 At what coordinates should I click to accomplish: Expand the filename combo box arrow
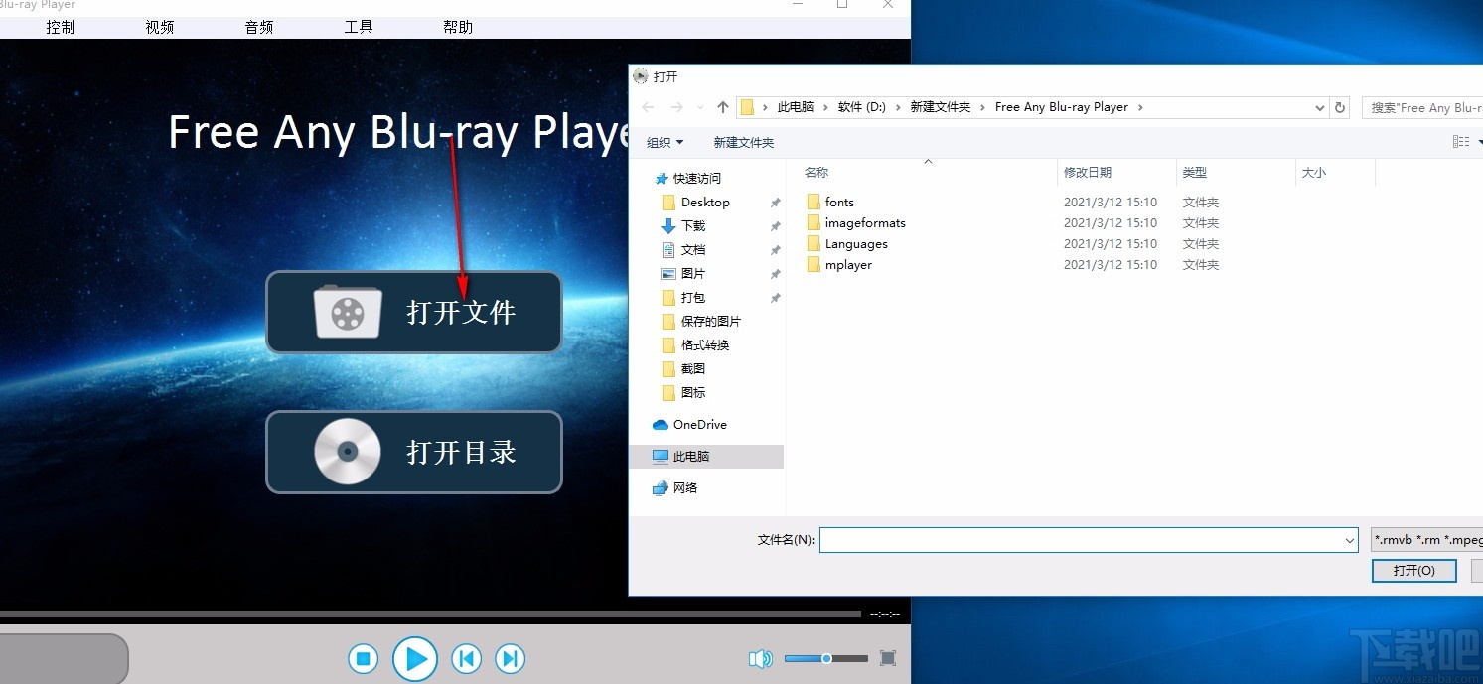1349,539
